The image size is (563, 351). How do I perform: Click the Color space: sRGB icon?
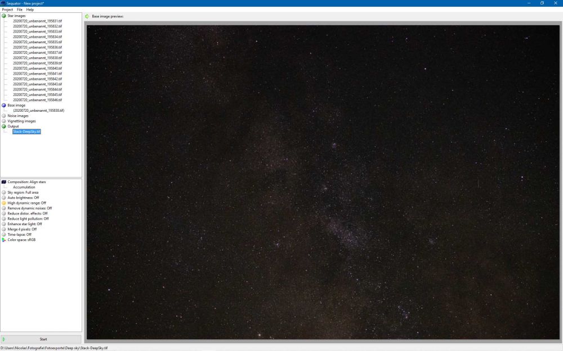[x=4, y=239]
